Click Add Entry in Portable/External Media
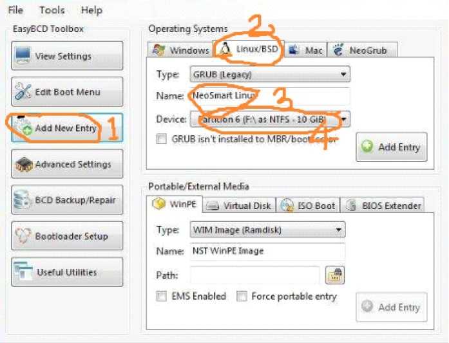449x343 pixels. pyautogui.click(x=392, y=307)
